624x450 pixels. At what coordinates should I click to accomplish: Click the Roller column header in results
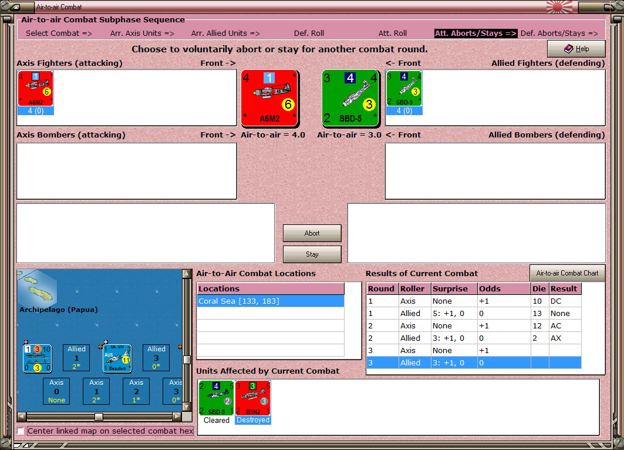point(415,288)
